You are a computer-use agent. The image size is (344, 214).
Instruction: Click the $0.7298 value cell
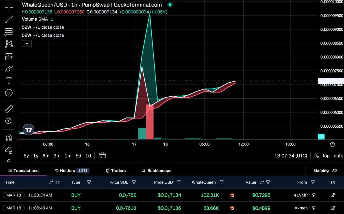point(261,195)
